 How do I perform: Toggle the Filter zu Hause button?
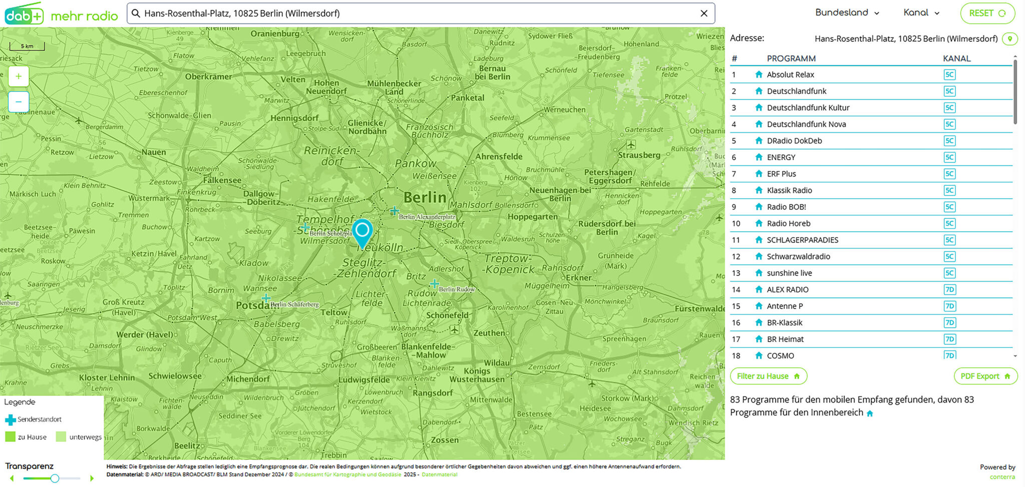coord(768,376)
